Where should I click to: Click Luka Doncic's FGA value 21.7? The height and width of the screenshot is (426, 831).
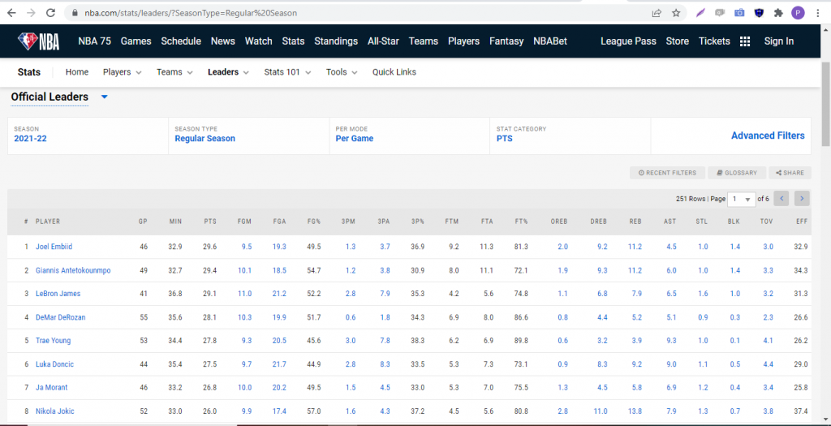[x=279, y=364]
